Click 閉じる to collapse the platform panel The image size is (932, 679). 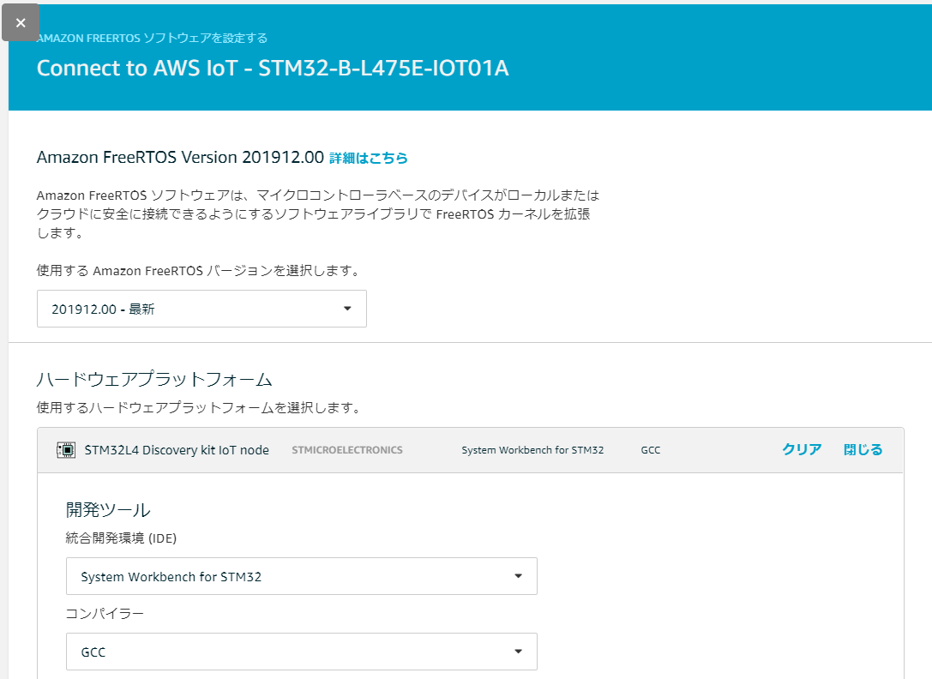pyautogui.click(x=863, y=449)
